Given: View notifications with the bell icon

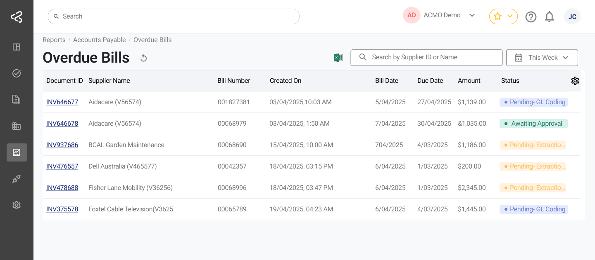Looking at the screenshot, I should coord(550,16).
